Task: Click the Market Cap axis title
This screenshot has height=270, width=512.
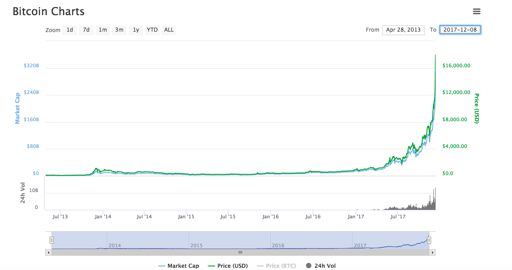Action: (17, 108)
